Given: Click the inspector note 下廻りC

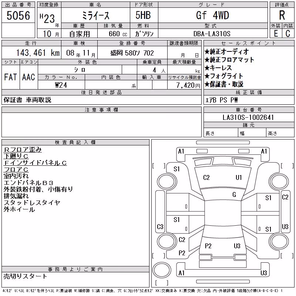Looking at the screenshot, I should click(x=16, y=156).
